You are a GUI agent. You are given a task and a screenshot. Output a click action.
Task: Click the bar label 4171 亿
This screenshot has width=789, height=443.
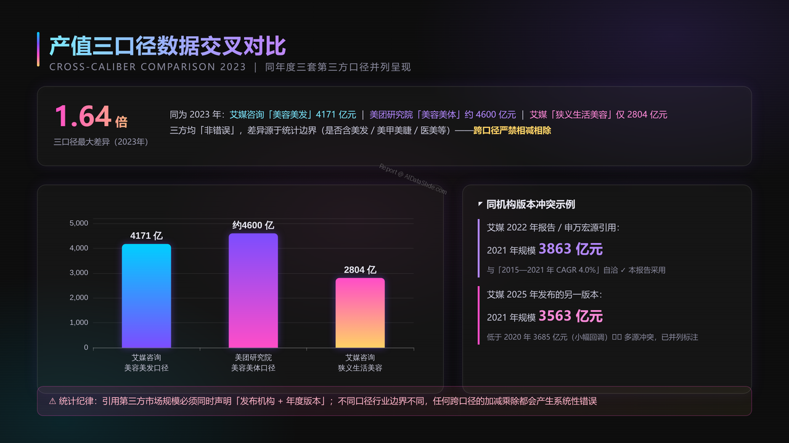click(146, 236)
